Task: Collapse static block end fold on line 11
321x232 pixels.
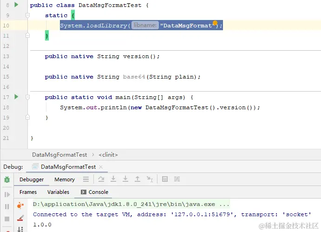Action: [x=27, y=36]
